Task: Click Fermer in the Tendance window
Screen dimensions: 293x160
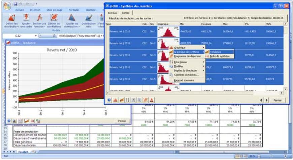Action: click(120, 120)
